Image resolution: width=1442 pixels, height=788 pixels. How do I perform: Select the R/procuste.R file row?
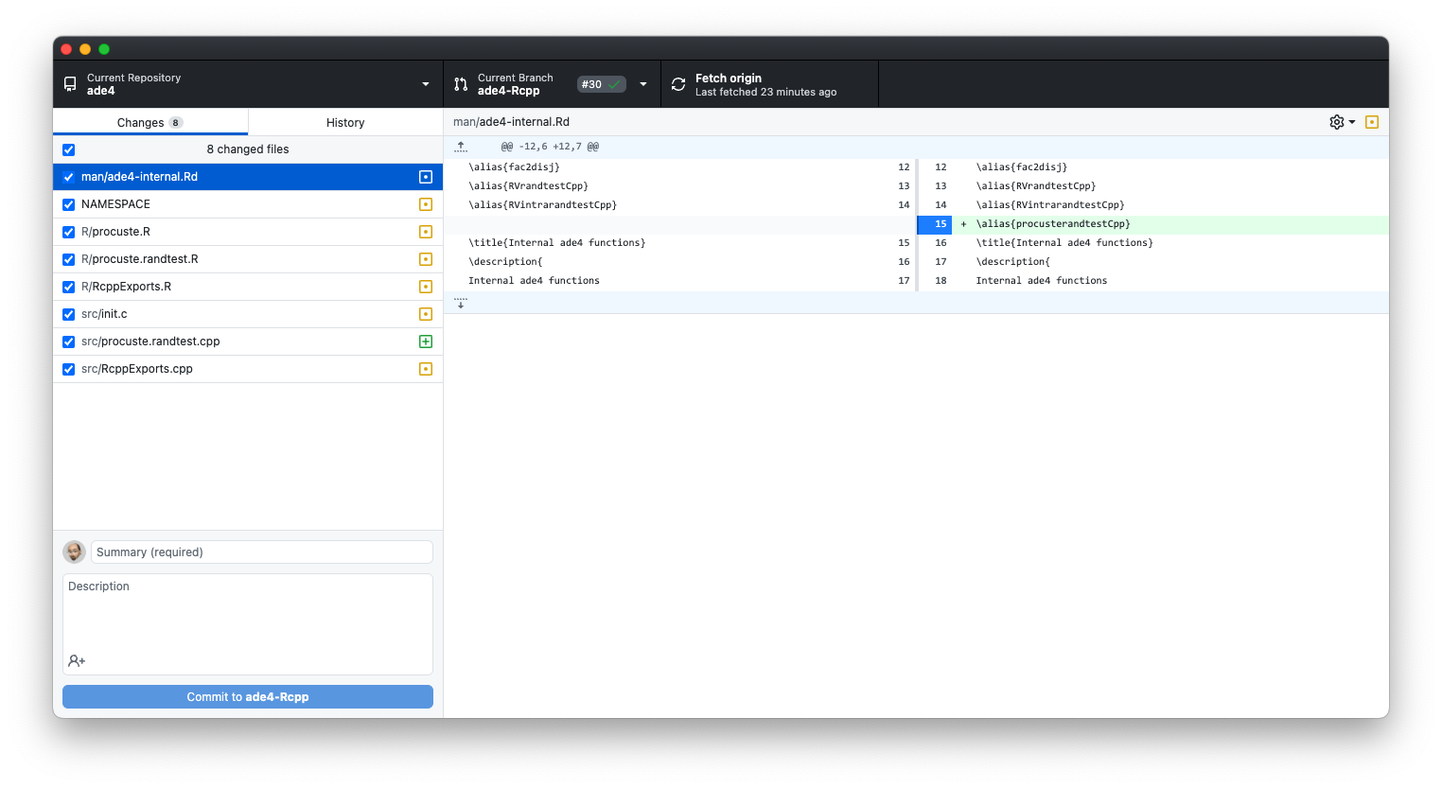pos(248,232)
